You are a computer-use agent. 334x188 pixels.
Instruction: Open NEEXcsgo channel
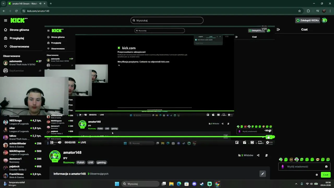pos(22,122)
